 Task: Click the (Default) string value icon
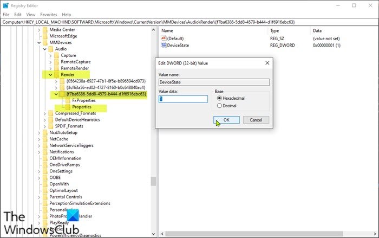164,38
